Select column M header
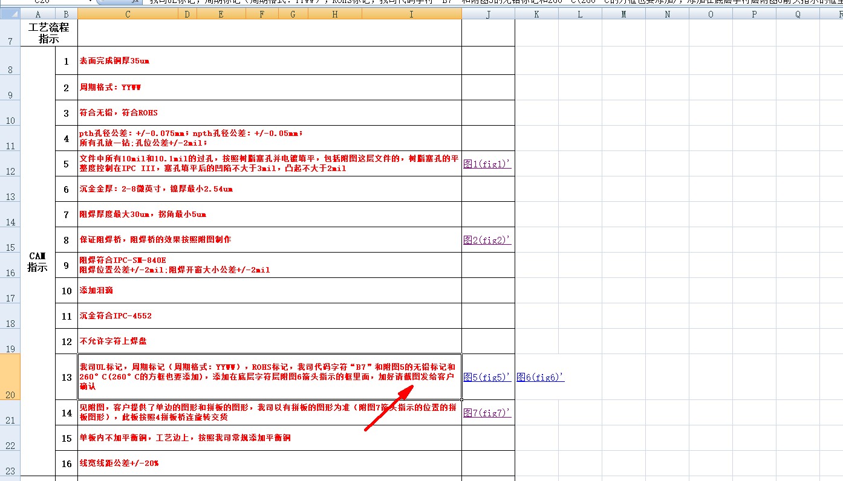Screen dimensions: 843x481 tap(624, 15)
